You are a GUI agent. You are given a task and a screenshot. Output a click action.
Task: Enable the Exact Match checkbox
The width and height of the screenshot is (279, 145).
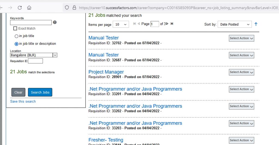[x=15, y=28]
